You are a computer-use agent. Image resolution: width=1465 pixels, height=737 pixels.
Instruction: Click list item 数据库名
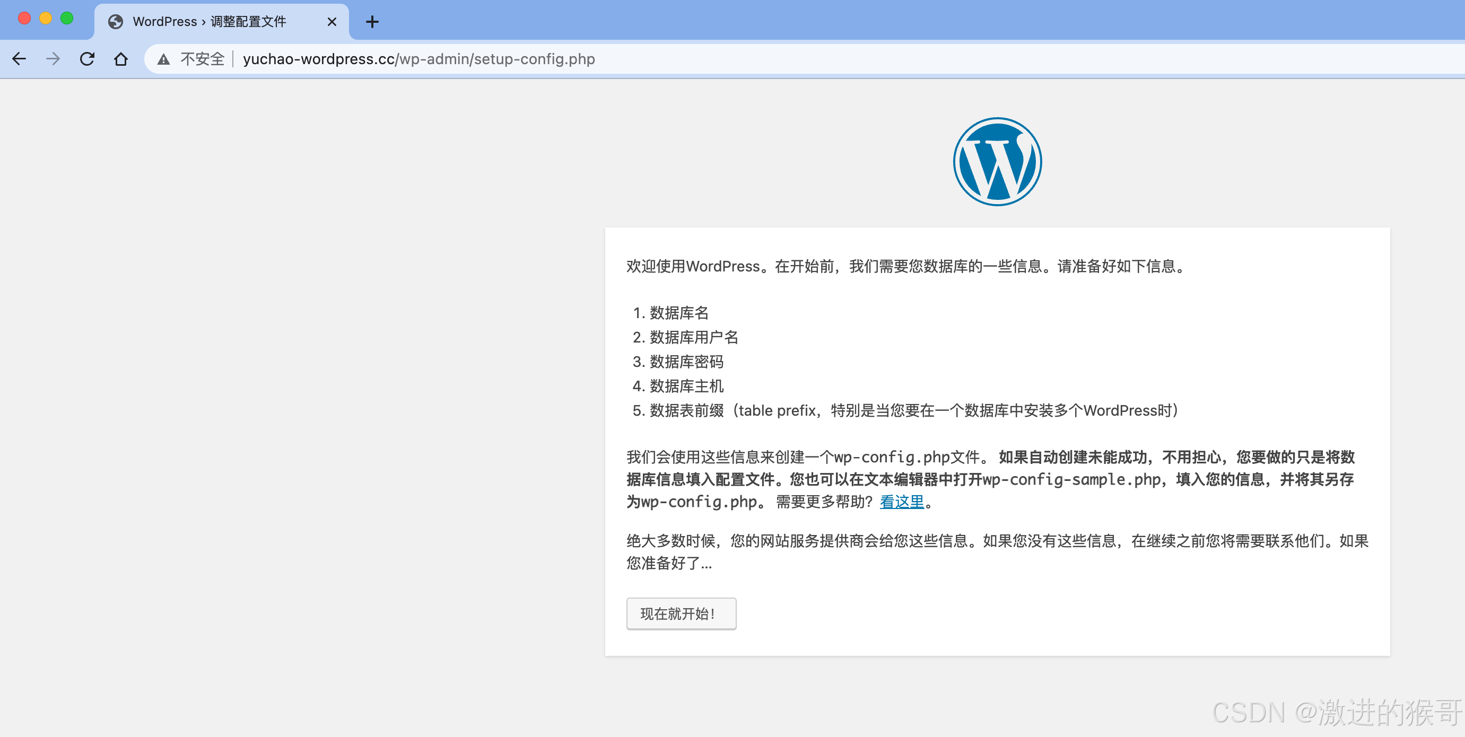pyautogui.click(x=679, y=313)
